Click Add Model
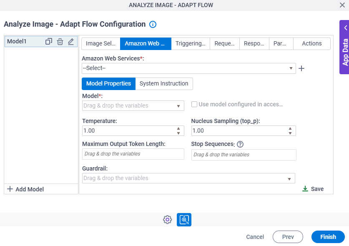This screenshot has width=349, height=246. point(25,189)
